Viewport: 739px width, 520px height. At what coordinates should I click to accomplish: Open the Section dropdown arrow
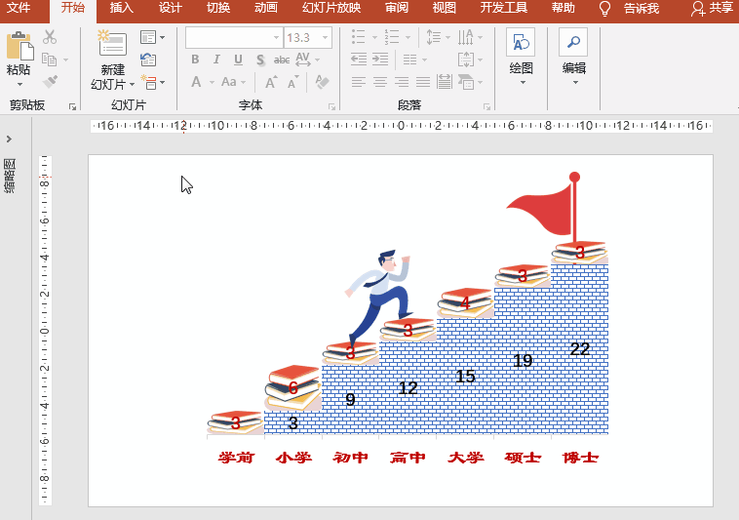[162, 83]
